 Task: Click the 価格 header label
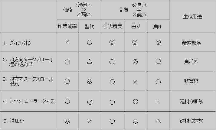(68, 10)
